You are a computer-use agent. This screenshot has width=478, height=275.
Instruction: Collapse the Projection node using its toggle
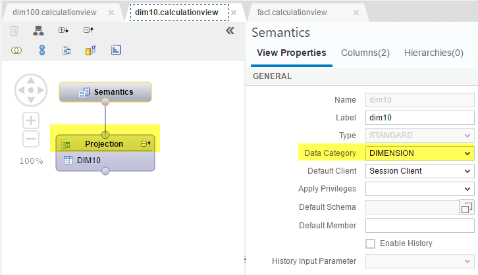click(x=146, y=143)
